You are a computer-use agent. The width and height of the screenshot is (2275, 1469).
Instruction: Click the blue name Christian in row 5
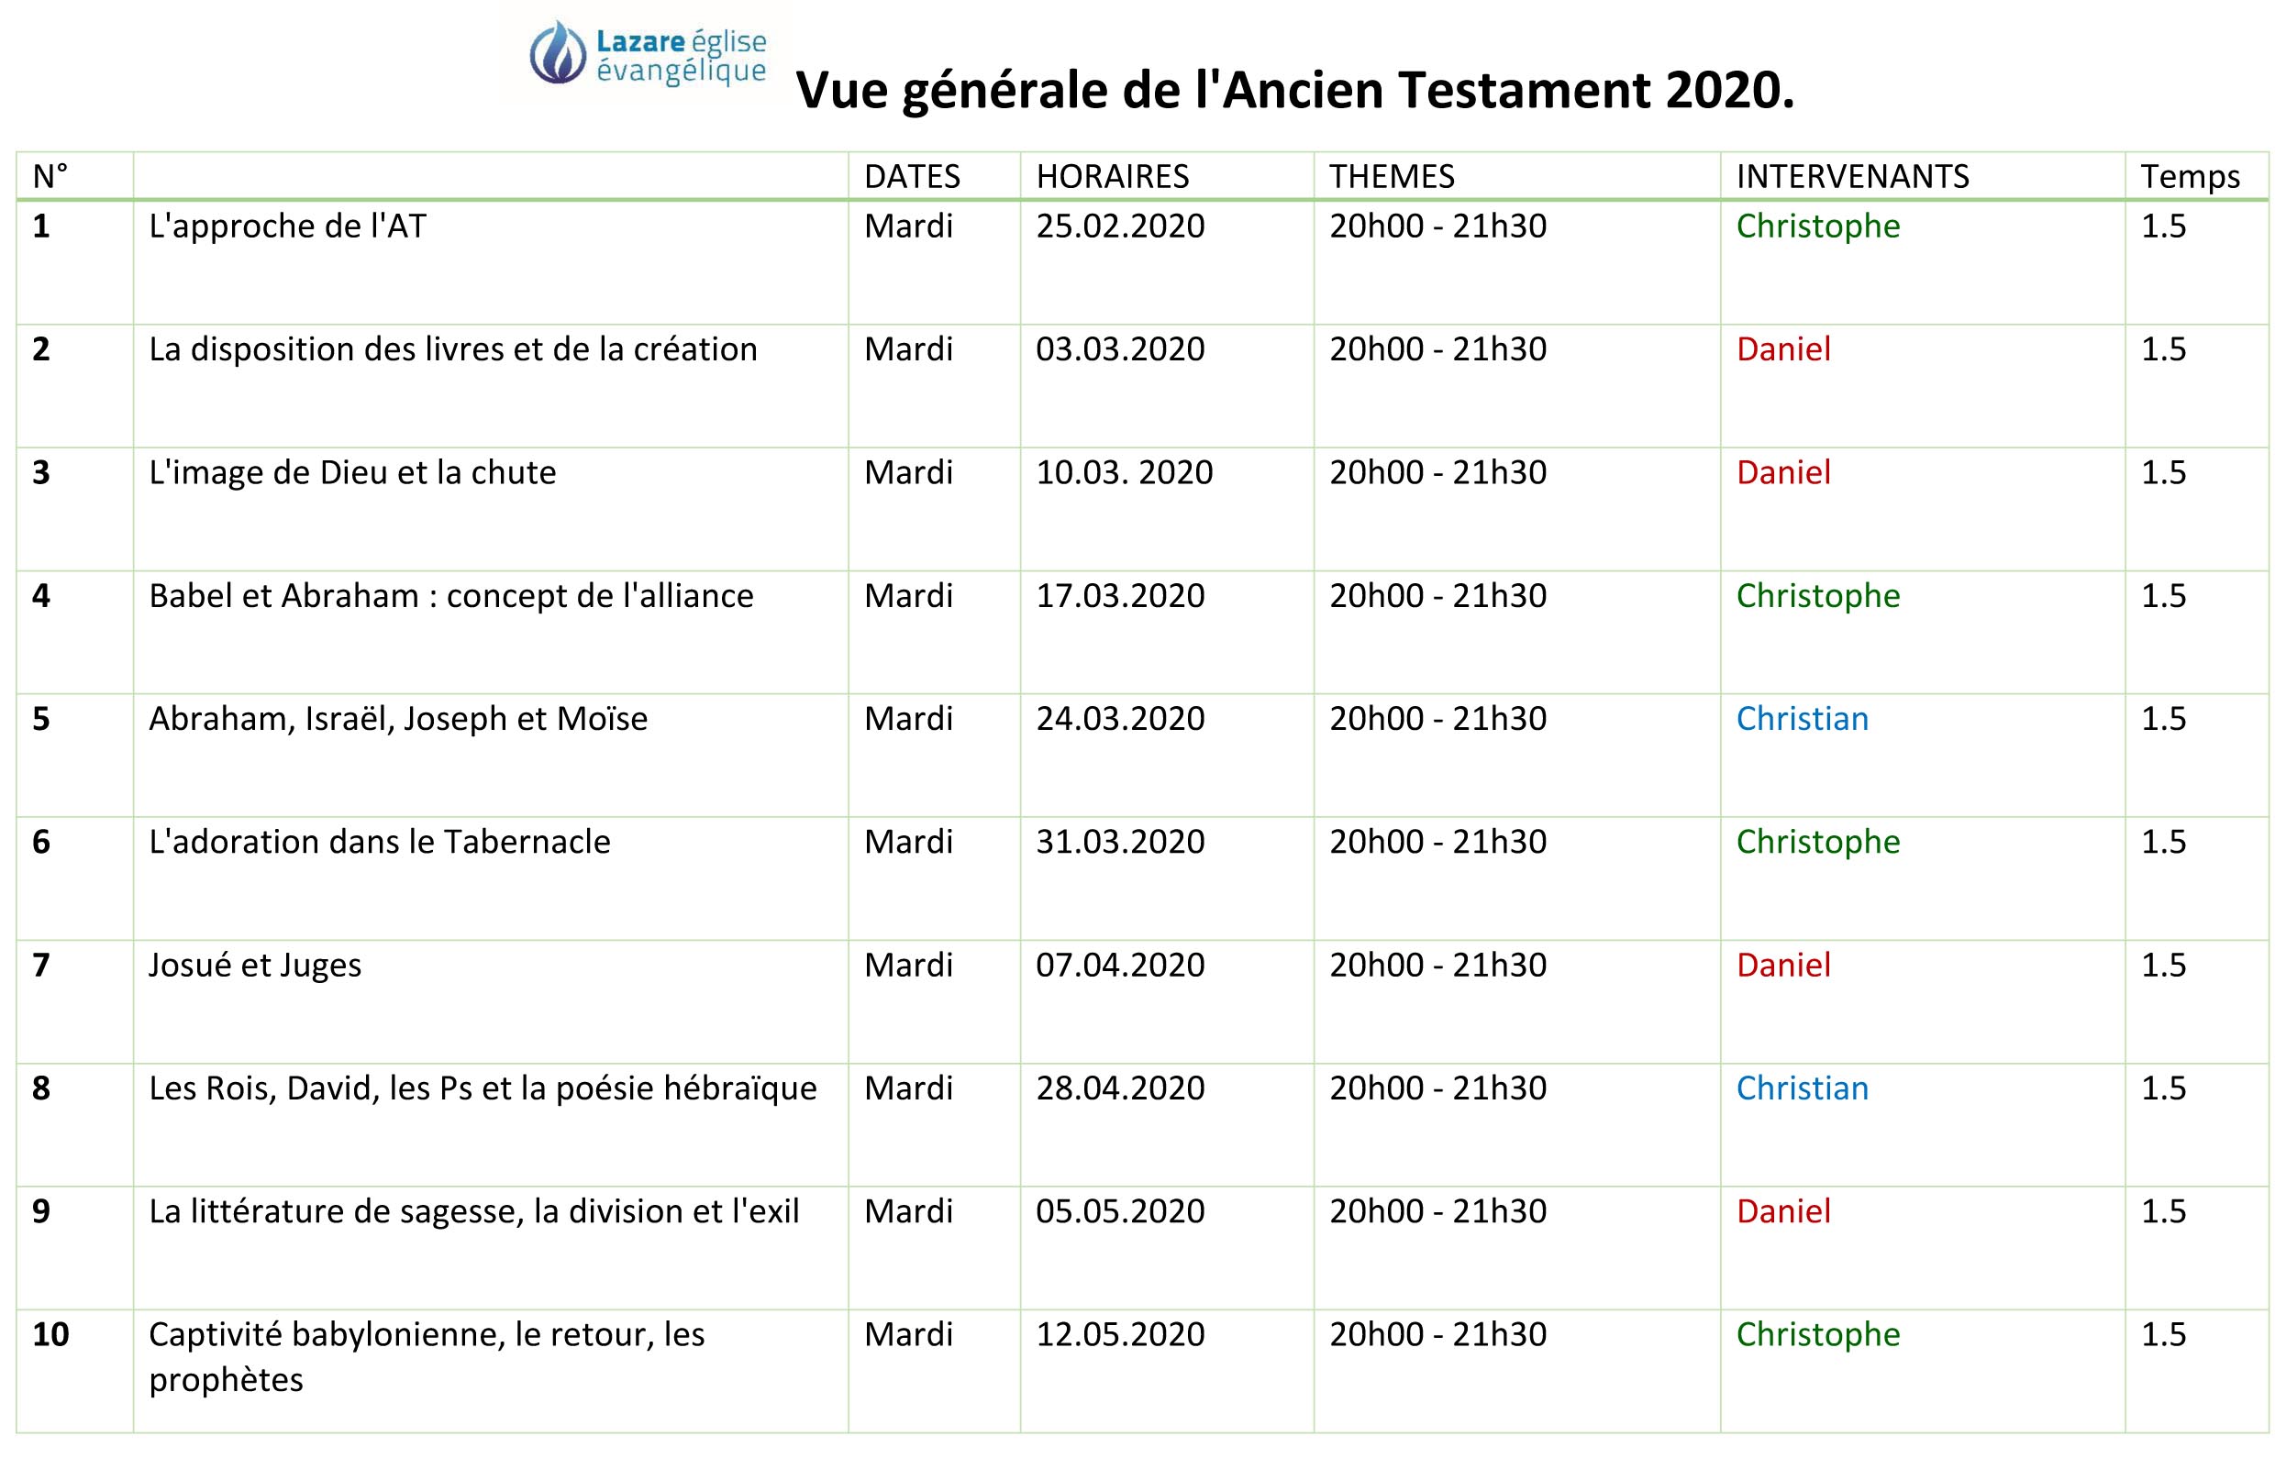tap(1802, 718)
